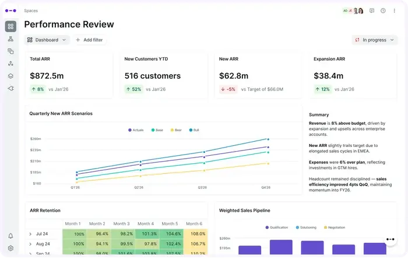This screenshot has height=259, width=408.
Task: Expand the Aug 24 retention row
Action: point(30,244)
